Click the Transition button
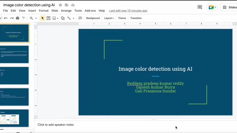This screenshot has height=133, width=237. point(136,18)
